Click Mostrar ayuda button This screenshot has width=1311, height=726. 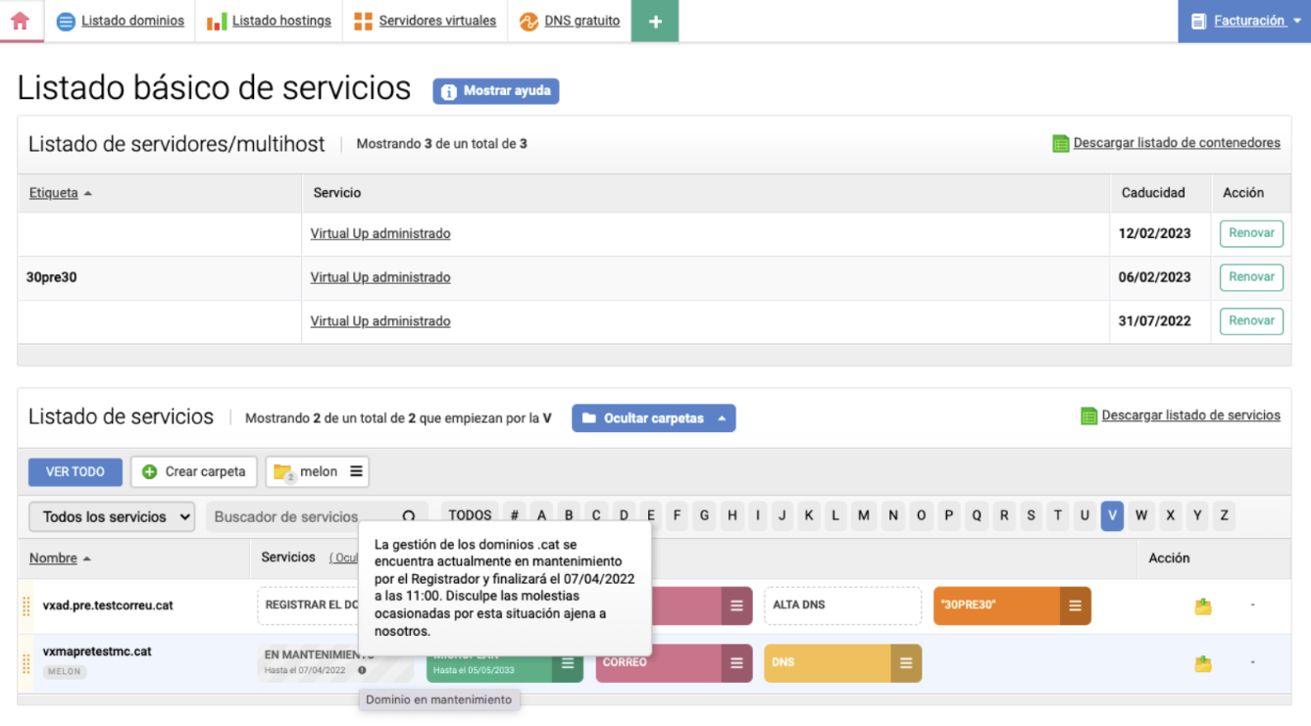point(496,91)
